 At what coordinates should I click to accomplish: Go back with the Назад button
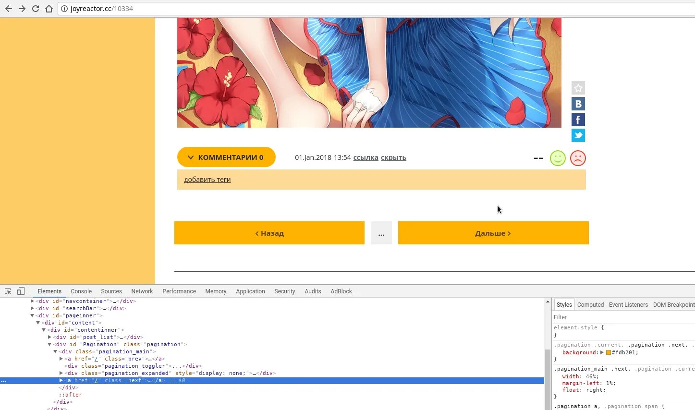[x=269, y=233]
